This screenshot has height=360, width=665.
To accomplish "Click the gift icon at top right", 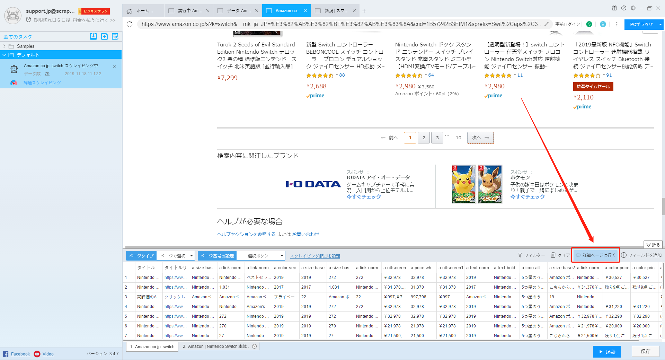I will pos(614,8).
